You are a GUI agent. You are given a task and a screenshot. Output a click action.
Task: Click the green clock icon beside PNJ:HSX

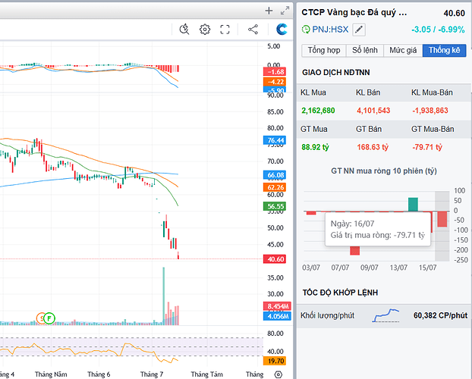coord(306,30)
